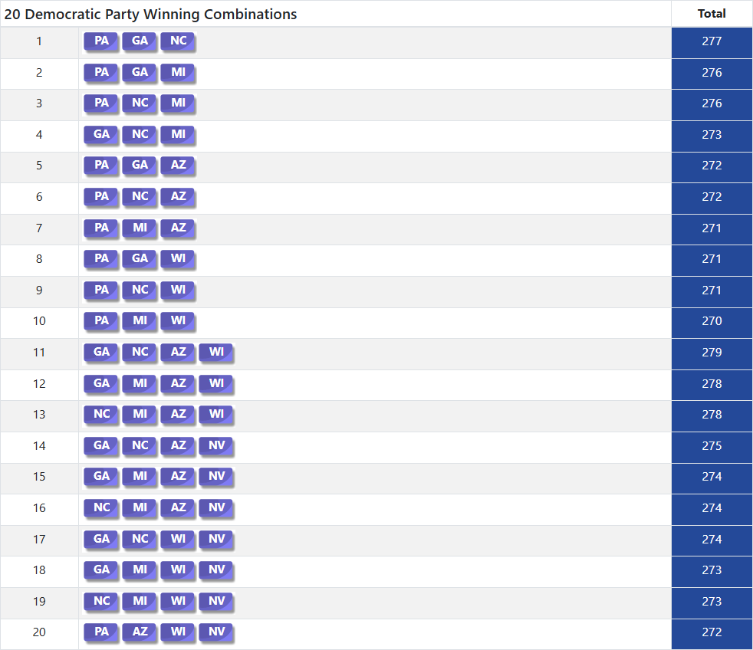Image resolution: width=753 pixels, height=650 pixels.
Task: Click the MI badge in row 4
Action: tap(178, 134)
